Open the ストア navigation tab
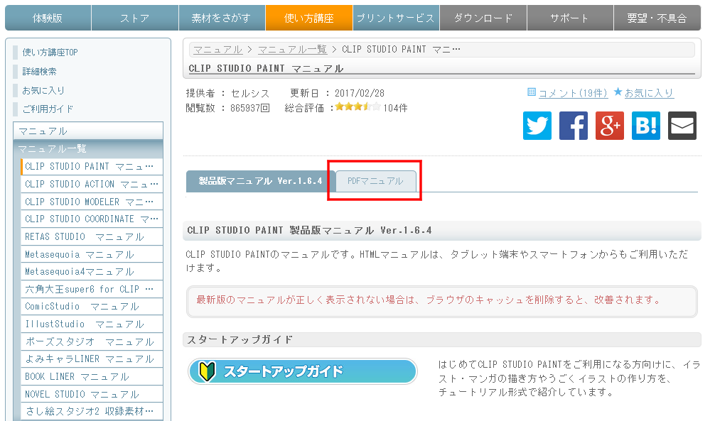The width and height of the screenshot is (715, 421). point(135,18)
